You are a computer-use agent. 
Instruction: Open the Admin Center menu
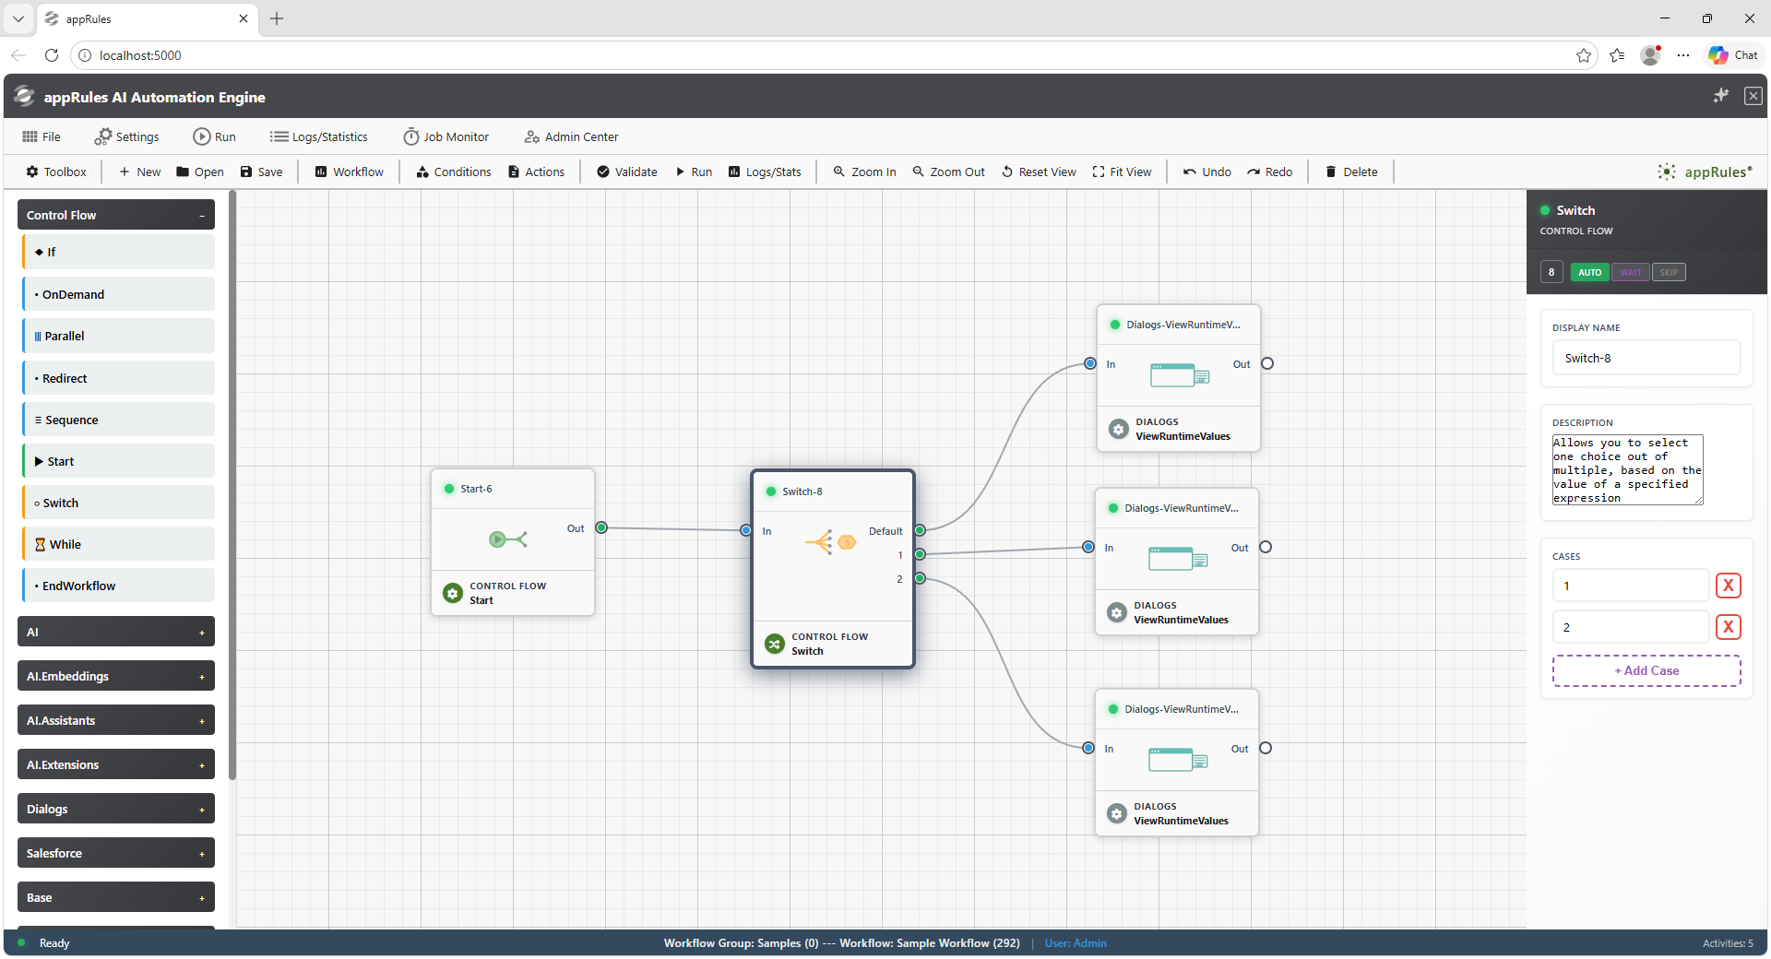pyautogui.click(x=571, y=136)
